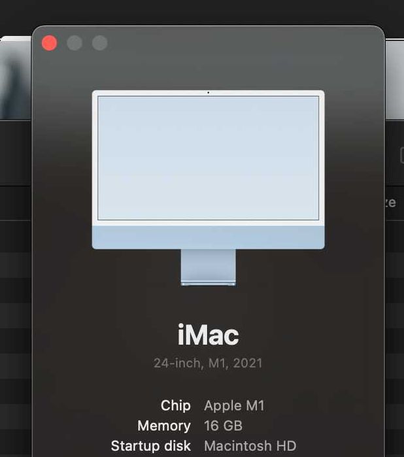
Task: Click the Chip label
Action: (176, 405)
